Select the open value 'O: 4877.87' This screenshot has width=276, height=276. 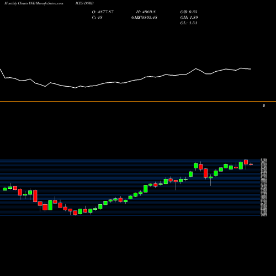pyautogui.click(x=103, y=12)
